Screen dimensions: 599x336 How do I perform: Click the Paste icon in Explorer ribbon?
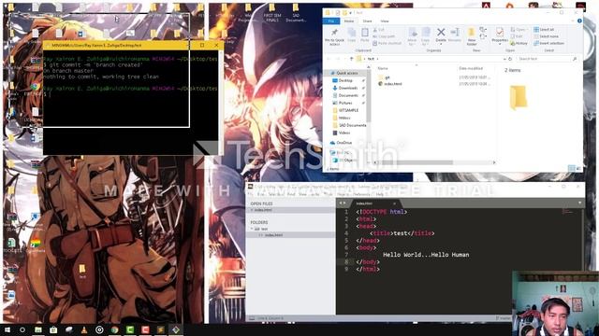point(365,35)
